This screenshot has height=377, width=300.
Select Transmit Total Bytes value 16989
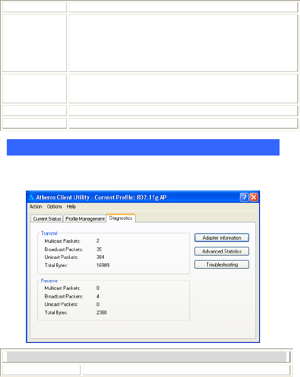tap(103, 265)
